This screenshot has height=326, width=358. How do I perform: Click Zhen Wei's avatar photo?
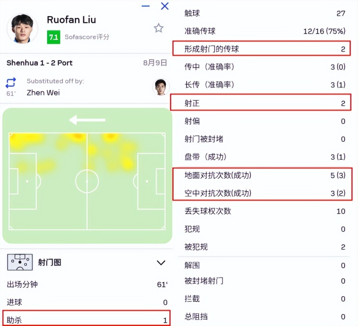coord(161,87)
